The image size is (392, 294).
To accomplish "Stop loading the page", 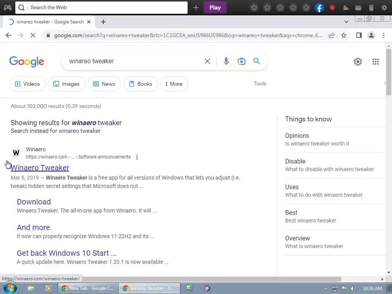I will (x=33, y=35).
